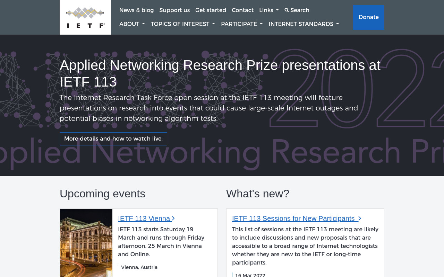The height and width of the screenshot is (277, 444).
Task: Click the IETF 113 starts Saturday description
Action: [x=161, y=242]
